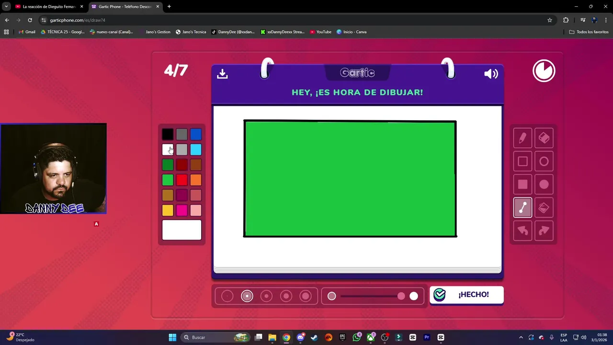613x345 pixels.
Task: Open the large current color picker box
Action: tap(182, 230)
